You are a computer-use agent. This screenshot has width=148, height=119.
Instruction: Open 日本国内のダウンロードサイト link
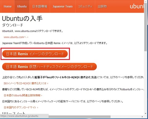tap(21, 108)
